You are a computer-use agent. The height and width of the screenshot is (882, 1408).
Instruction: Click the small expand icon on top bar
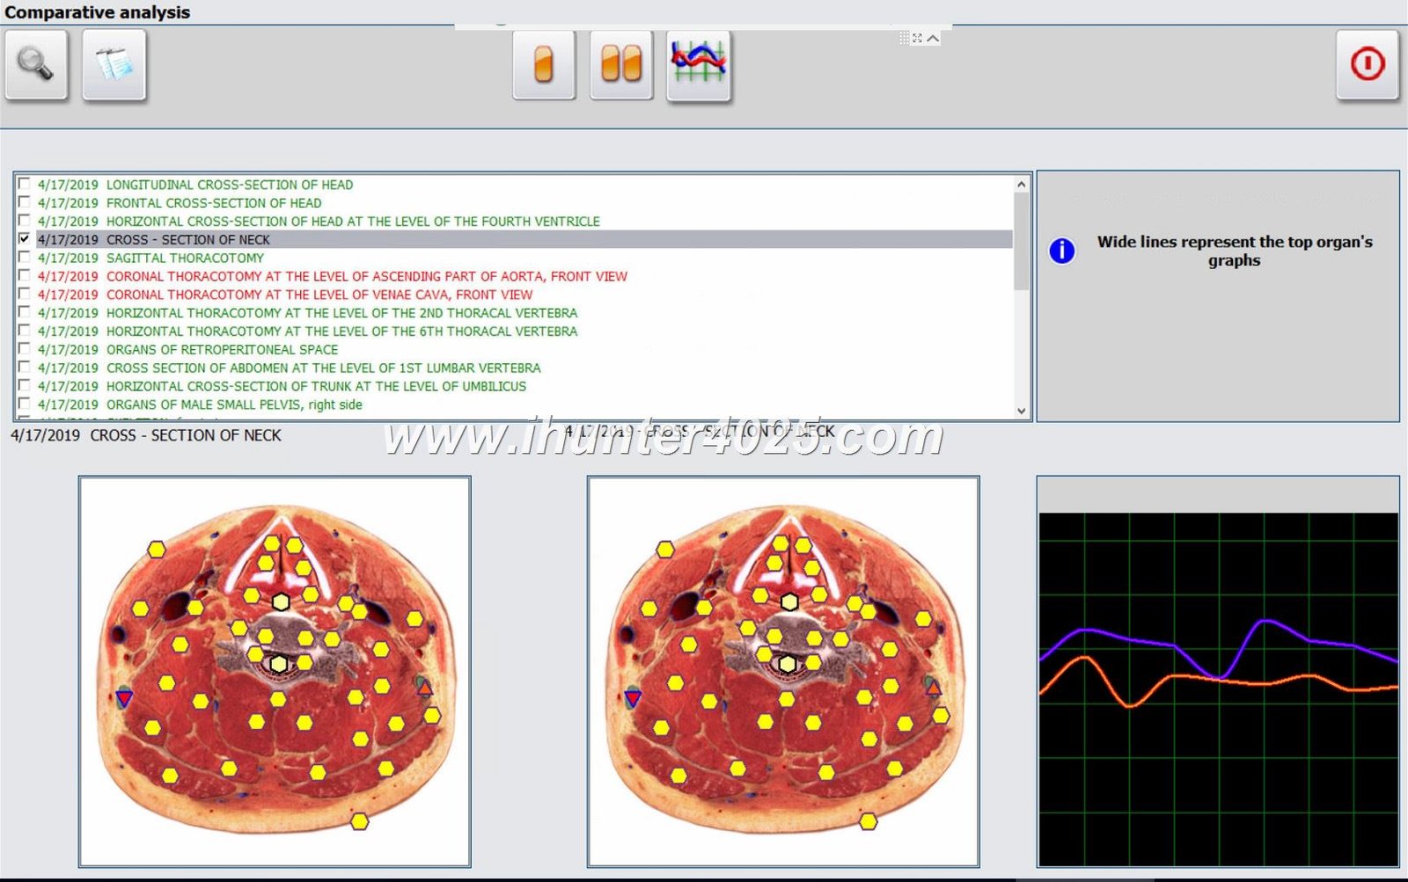tap(917, 38)
